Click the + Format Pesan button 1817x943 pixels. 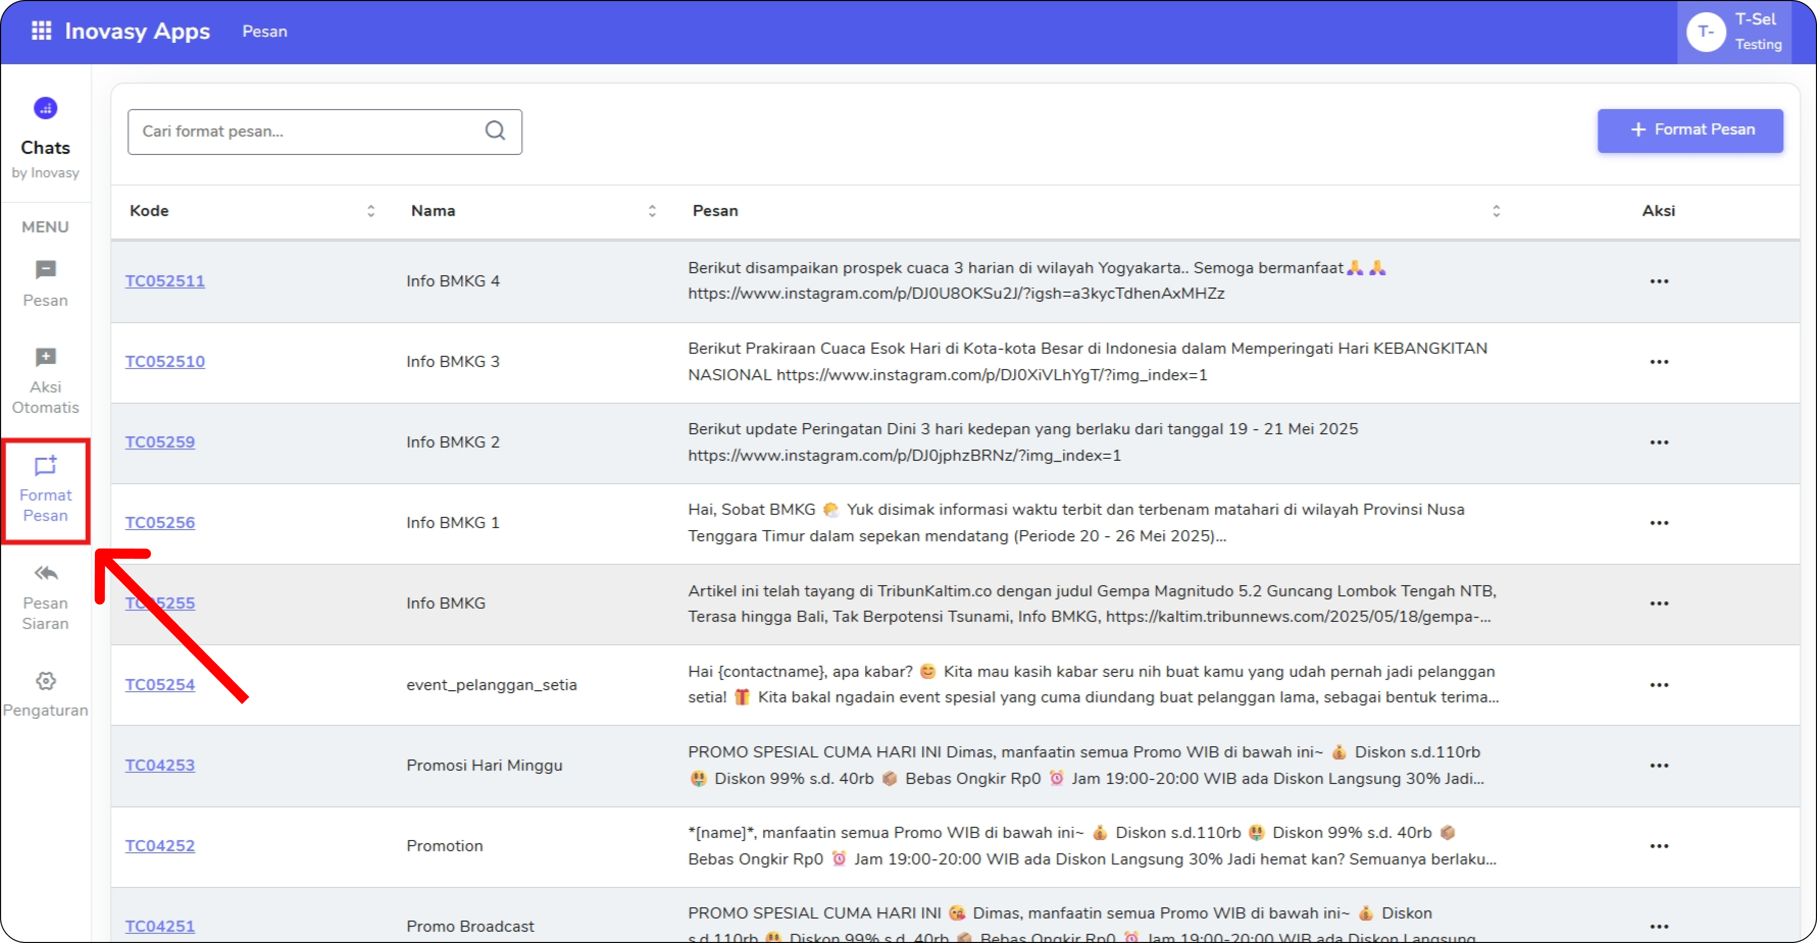(1690, 130)
